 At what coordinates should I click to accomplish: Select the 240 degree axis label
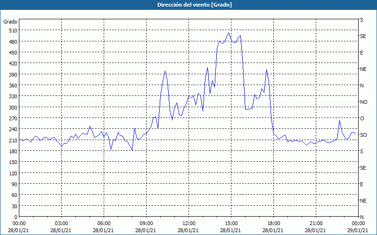[x=14, y=130]
